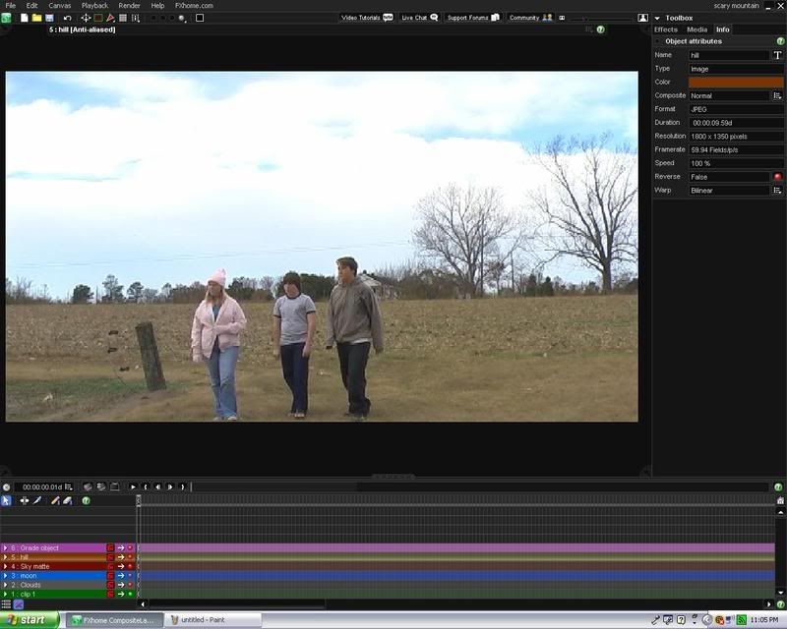This screenshot has width=787, height=629.
Task: Toggle the red Reverse button
Action: pyautogui.click(x=777, y=177)
